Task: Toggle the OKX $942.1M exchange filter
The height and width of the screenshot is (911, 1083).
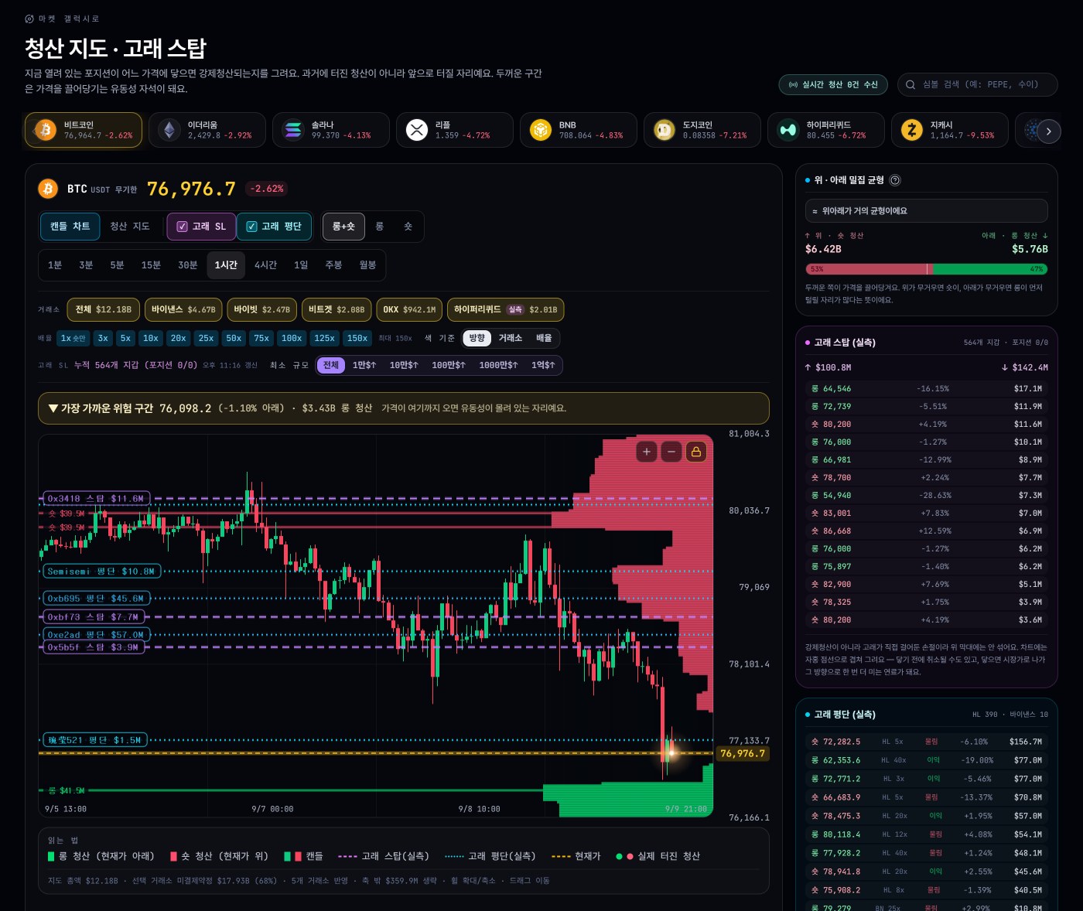Action: pos(409,309)
